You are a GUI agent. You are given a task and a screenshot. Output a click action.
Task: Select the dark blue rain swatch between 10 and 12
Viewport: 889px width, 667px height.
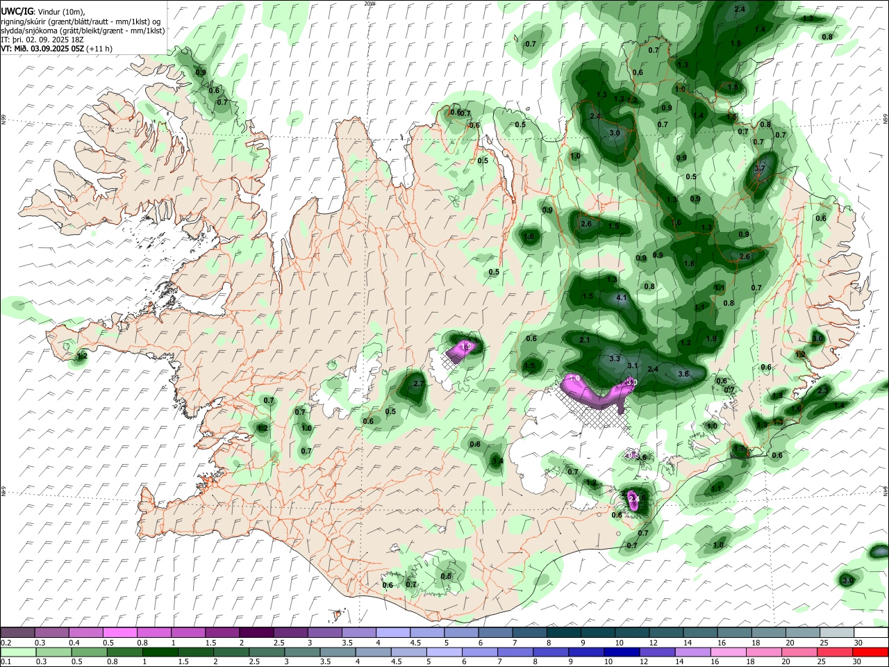pyautogui.click(x=622, y=652)
